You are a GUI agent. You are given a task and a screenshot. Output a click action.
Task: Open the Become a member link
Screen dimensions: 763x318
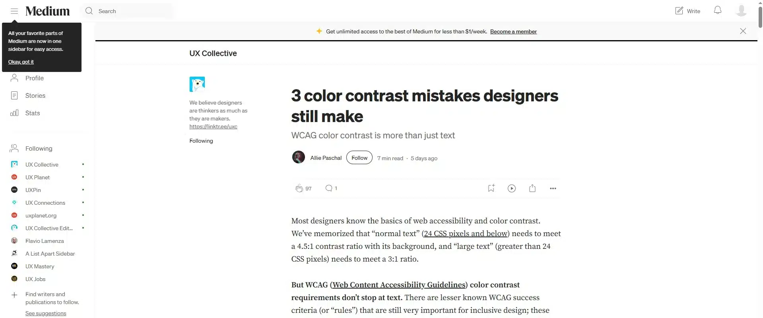point(514,31)
